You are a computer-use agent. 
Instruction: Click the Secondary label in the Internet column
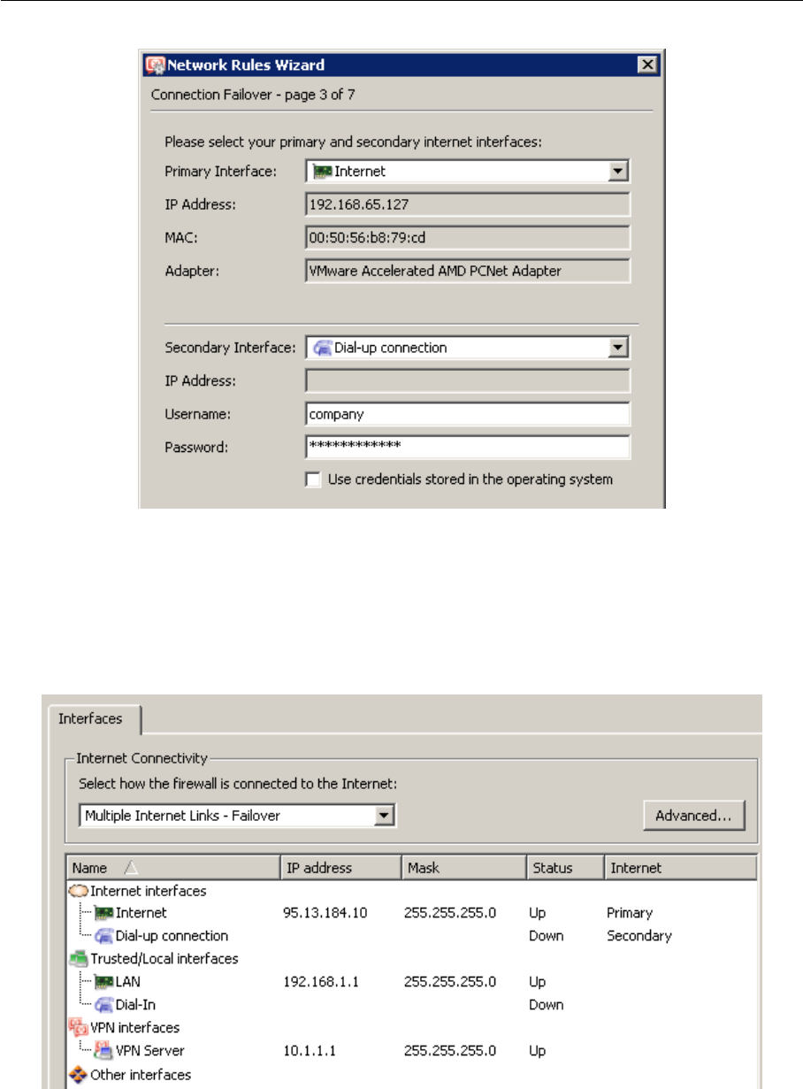(x=639, y=936)
